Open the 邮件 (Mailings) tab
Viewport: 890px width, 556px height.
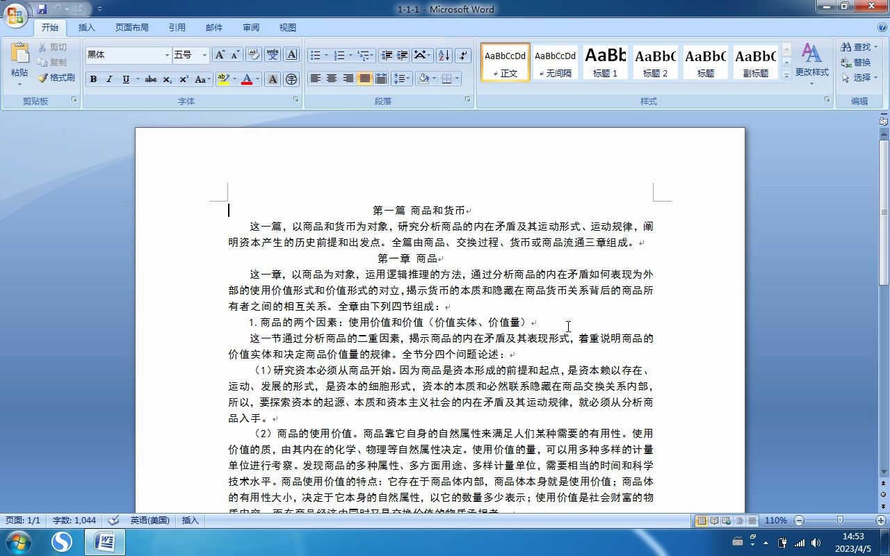[x=214, y=28]
